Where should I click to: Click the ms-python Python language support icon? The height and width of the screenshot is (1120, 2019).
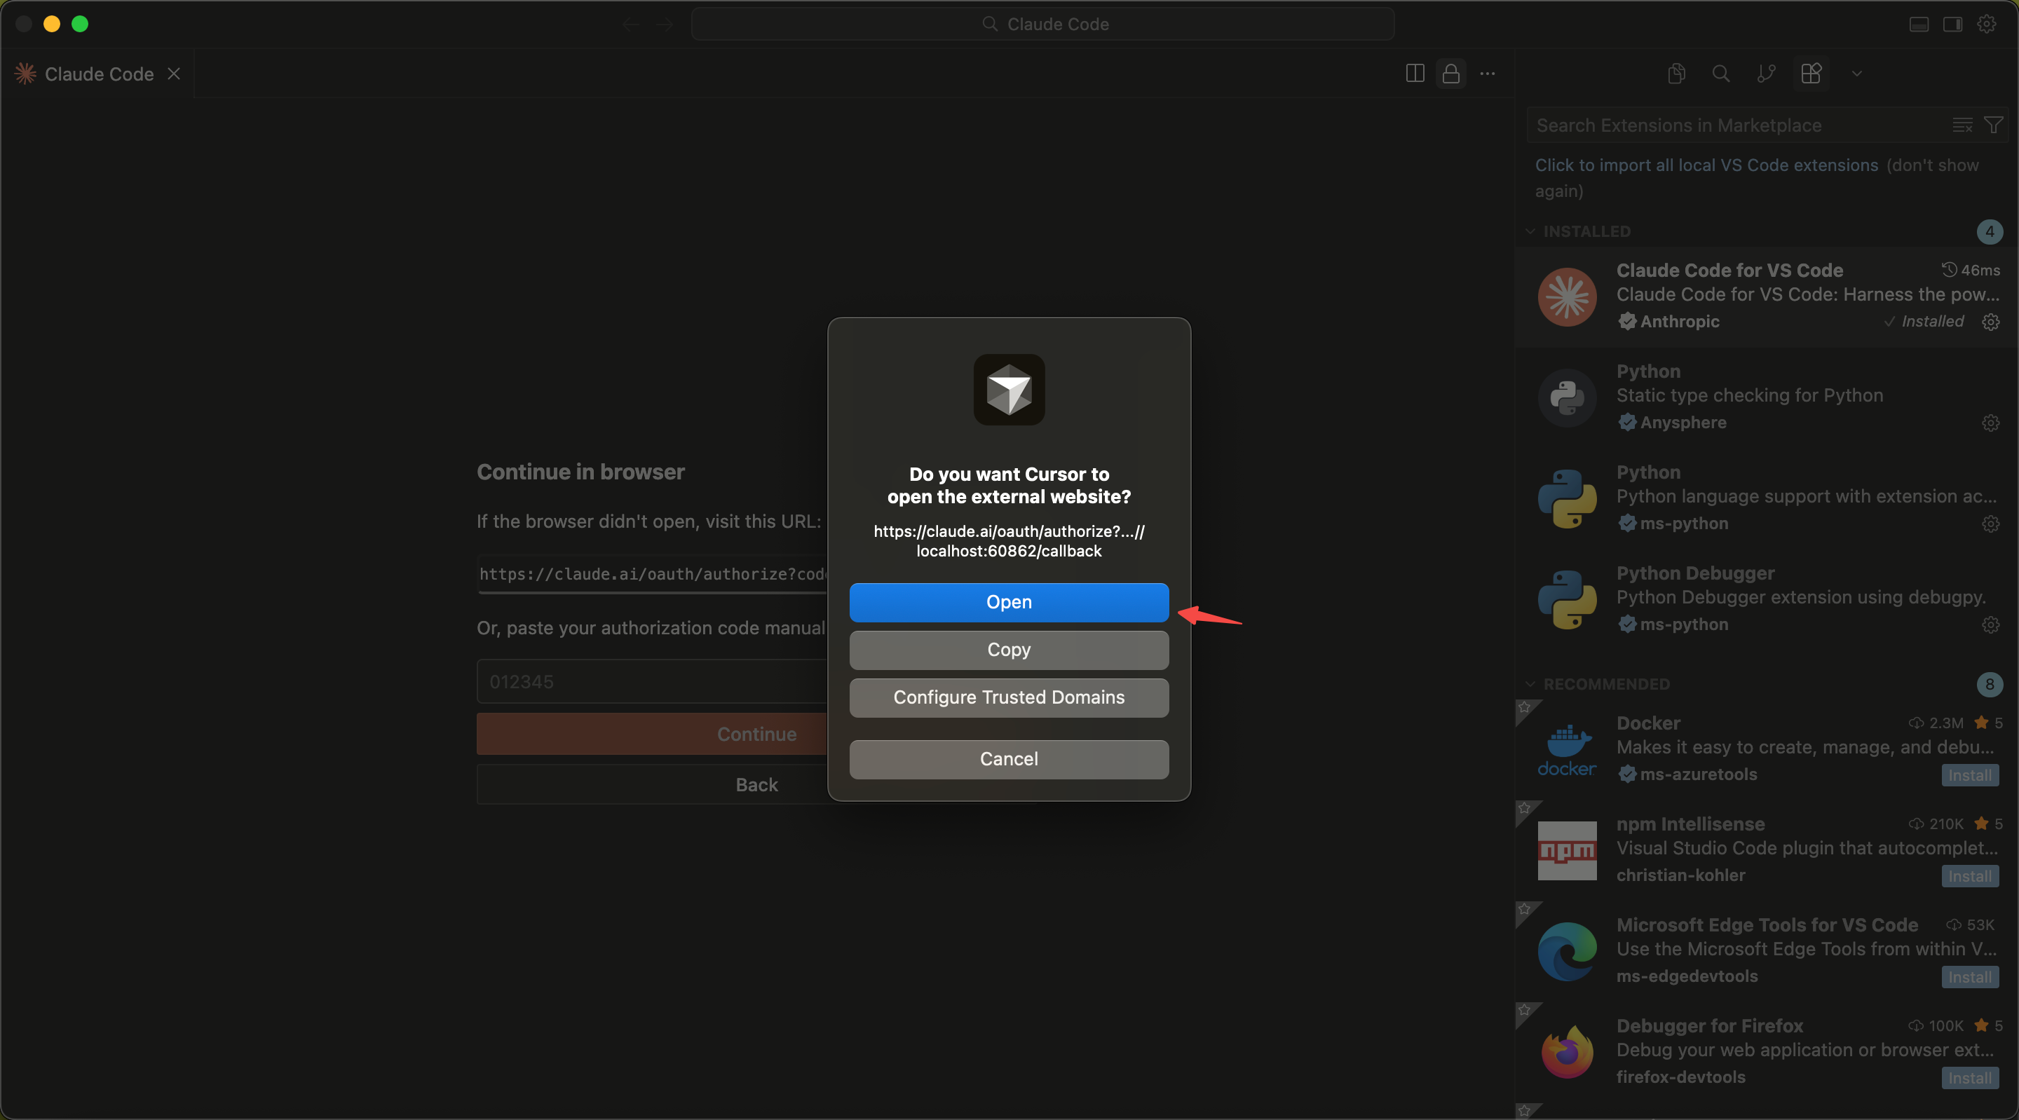point(1567,499)
